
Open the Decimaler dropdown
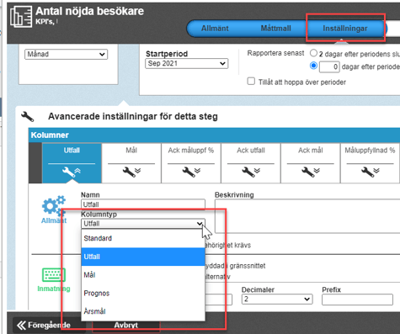pyautogui.click(x=277, y=300)
